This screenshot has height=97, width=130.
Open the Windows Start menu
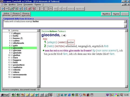click(5, 95)
